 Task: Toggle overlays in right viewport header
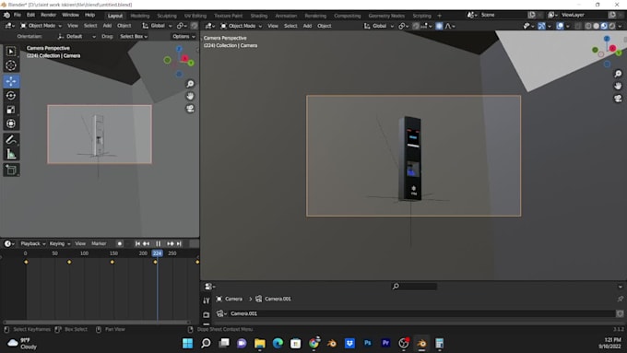pos(561,26)
